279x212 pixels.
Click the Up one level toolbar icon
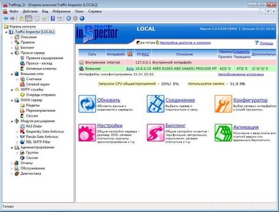(x=21, y=18)
